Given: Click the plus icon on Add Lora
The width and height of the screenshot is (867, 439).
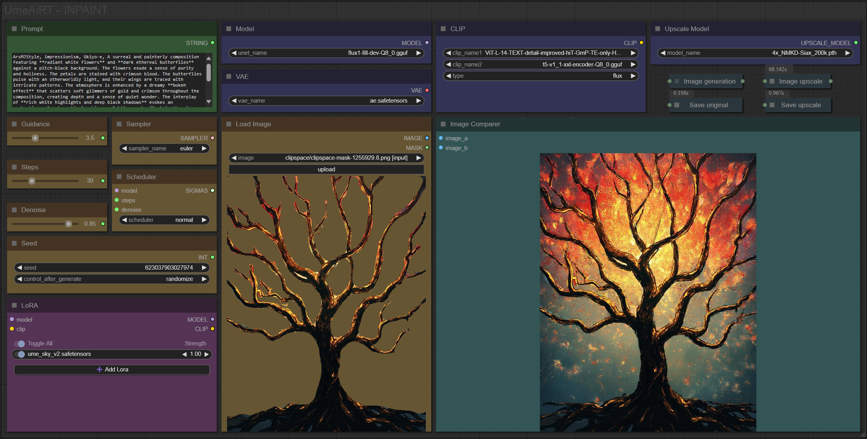Looking at the screenshot, I should point(99,369).
